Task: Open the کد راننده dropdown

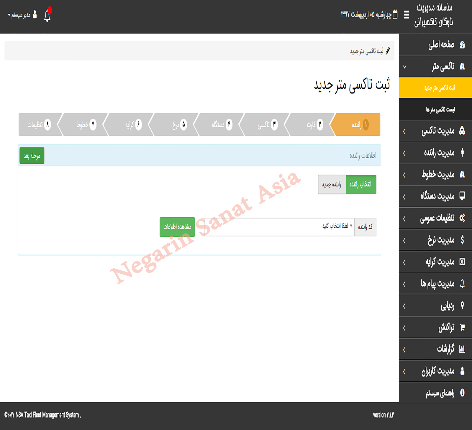Action: pos(279,227)
